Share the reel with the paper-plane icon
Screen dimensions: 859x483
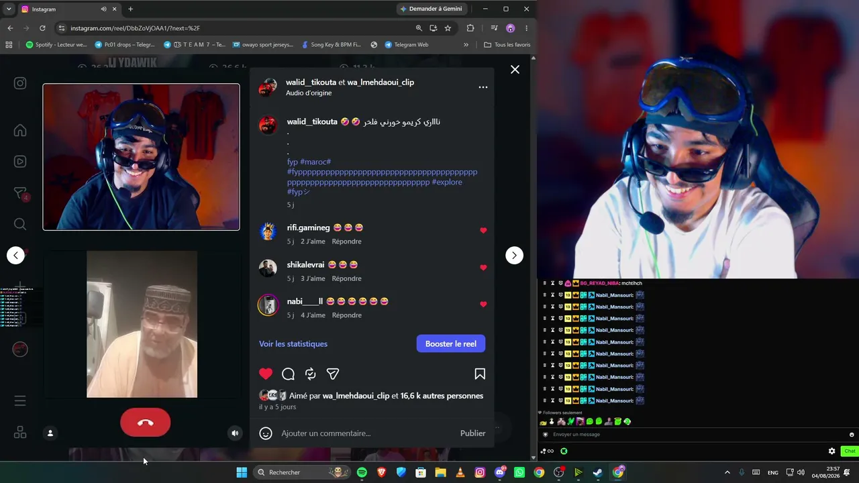[x=333, y=374]
